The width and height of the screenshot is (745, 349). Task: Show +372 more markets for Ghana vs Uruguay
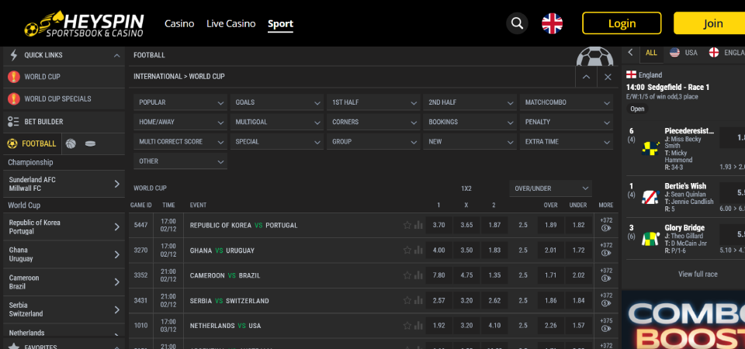tap(606, 251)
